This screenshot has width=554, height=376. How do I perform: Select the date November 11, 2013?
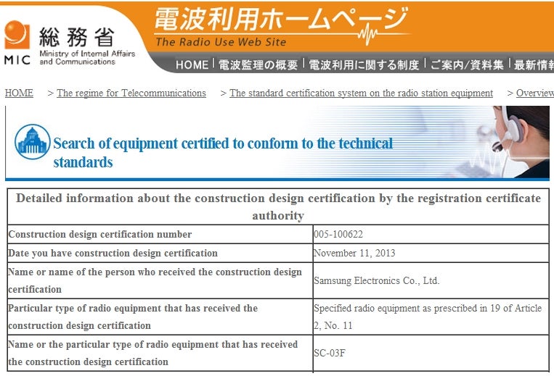[x=354, y=253]
